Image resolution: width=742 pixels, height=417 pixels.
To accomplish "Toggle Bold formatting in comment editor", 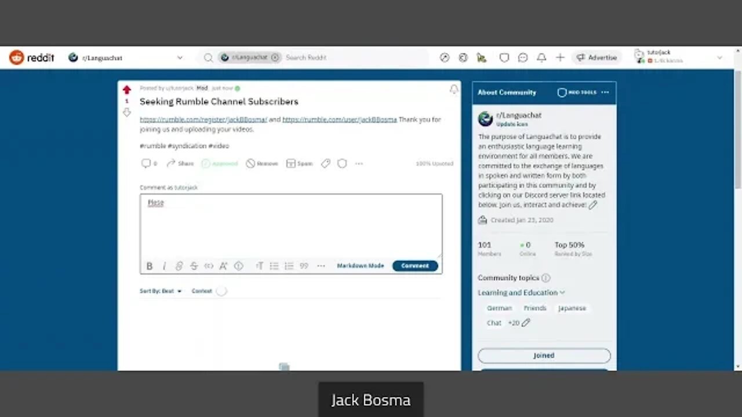I will coord(149,266).
